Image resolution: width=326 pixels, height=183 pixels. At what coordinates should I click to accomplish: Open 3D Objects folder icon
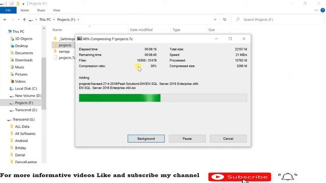(x=12, y=39)
